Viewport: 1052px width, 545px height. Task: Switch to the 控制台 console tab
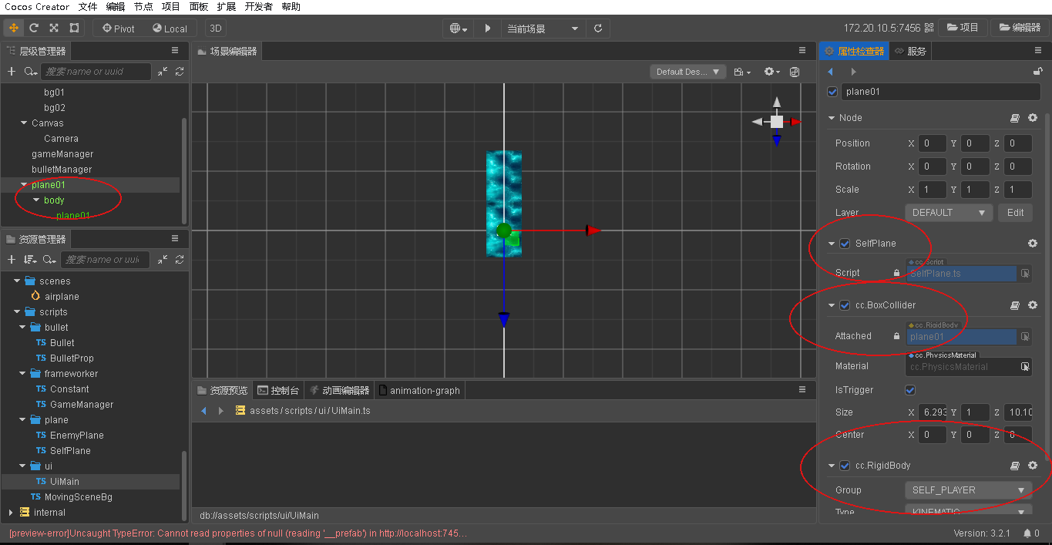click(x=278, y=390)
